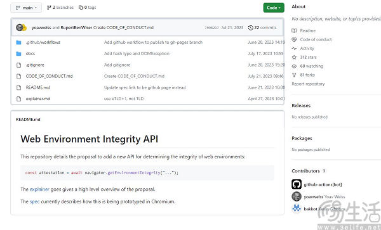Click the README.md heading above readme
This screenshot has width=381, height=230.
pos(28,120)
